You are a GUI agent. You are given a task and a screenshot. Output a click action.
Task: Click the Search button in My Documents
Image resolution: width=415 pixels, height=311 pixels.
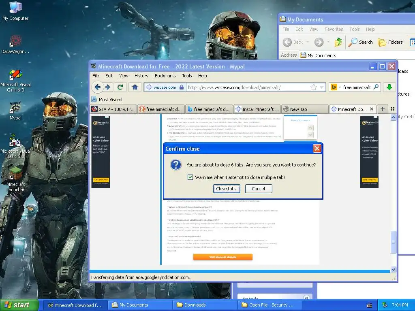pos(360,42)
